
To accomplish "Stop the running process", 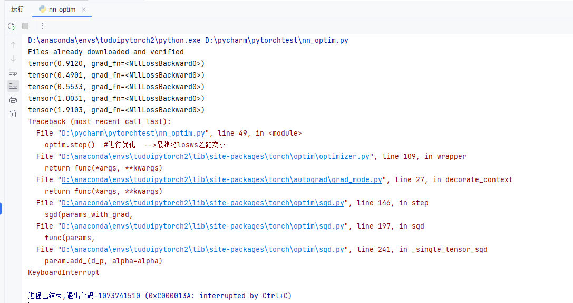I will pos(25,26).
